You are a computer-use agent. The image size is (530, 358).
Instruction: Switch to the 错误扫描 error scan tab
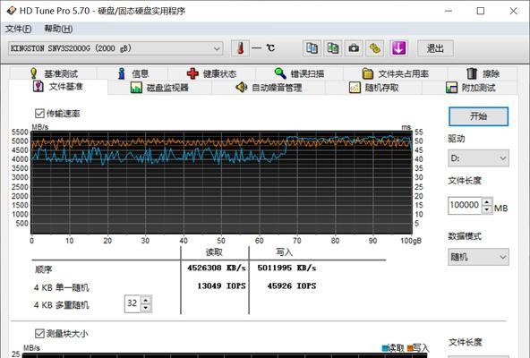300,73
